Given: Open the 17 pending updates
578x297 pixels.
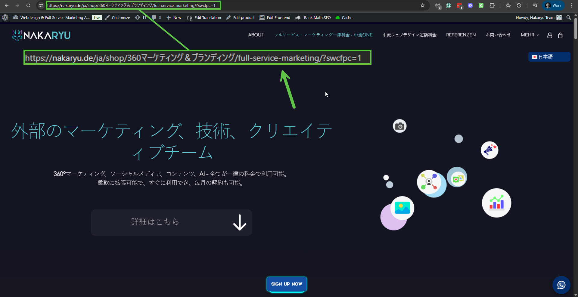Looking at the screenshot, I should (x=141, y=17).
